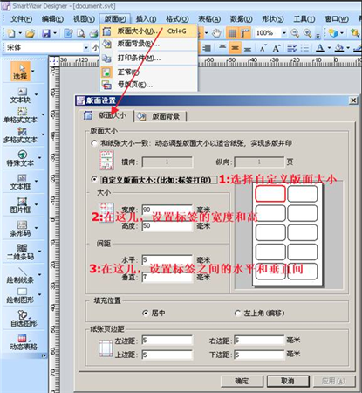Screen dimensions: 362x393
Task: Click the 取消 button
Action: tap(288, 381)
